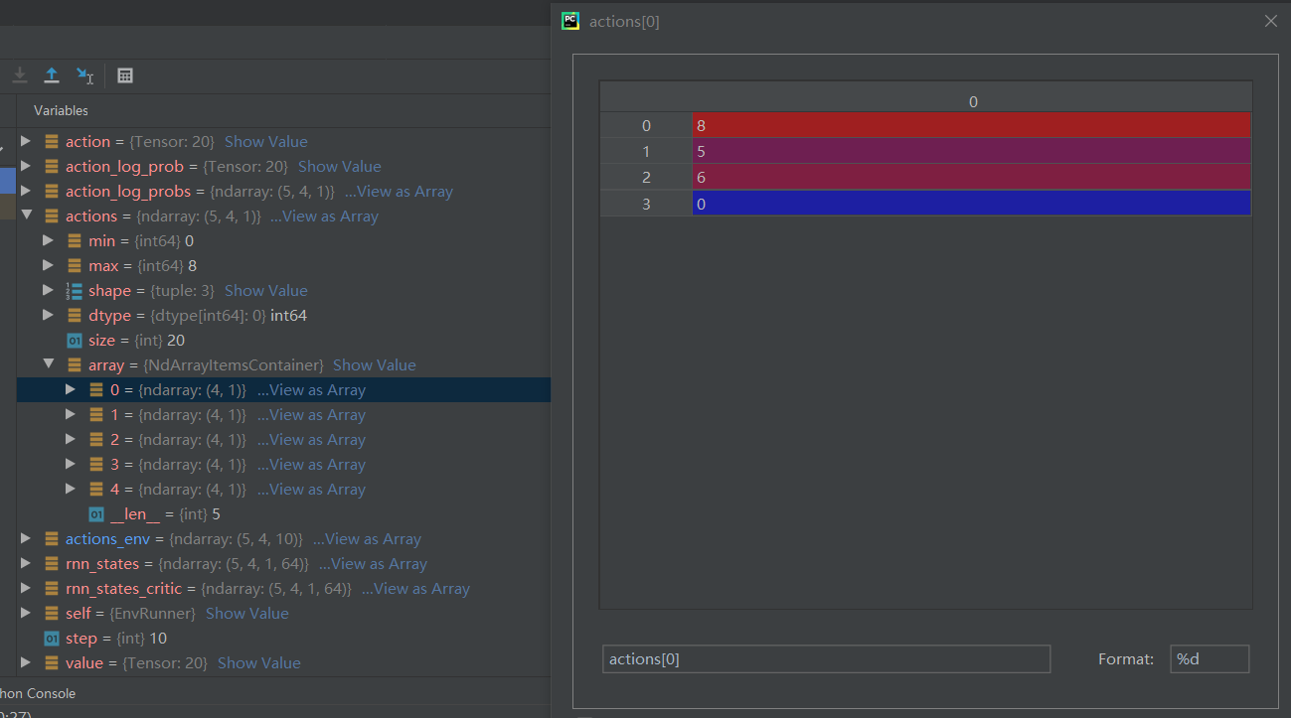
Task: Open the Python Console tab
Action: (38, 693)
